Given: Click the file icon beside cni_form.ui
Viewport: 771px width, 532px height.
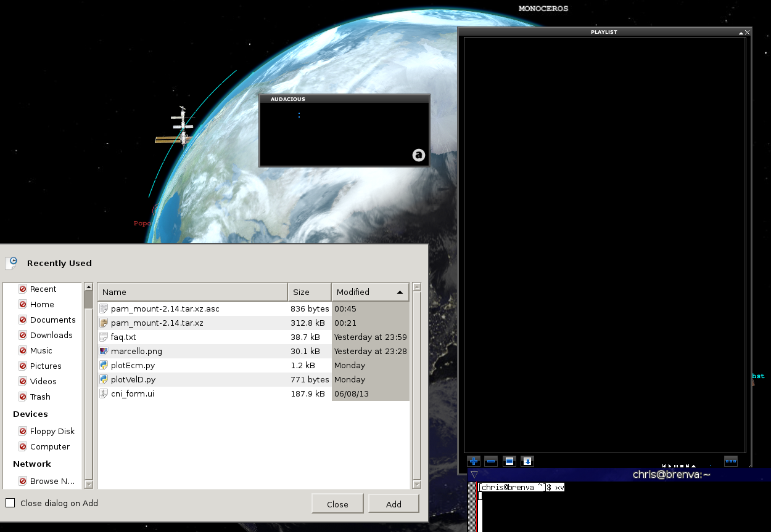Looking at the screenshot, I should [x=104, y=393].
